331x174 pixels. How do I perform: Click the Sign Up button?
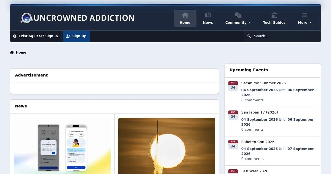[x=76, y=36]
